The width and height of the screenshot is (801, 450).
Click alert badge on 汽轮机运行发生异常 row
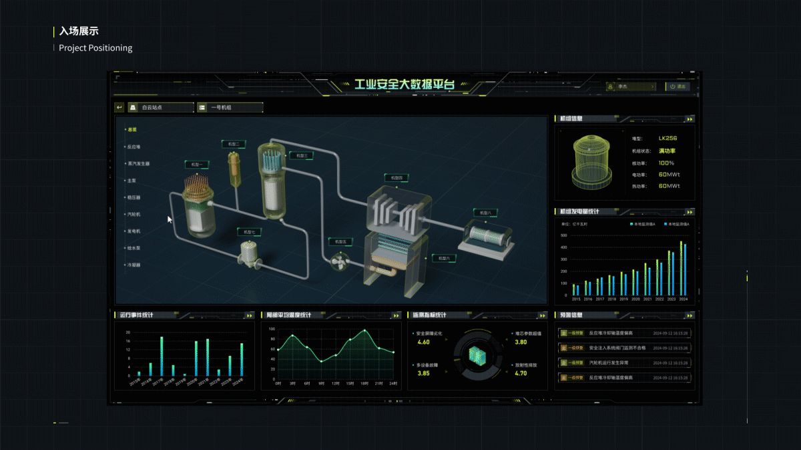click(x=572, y=363)
